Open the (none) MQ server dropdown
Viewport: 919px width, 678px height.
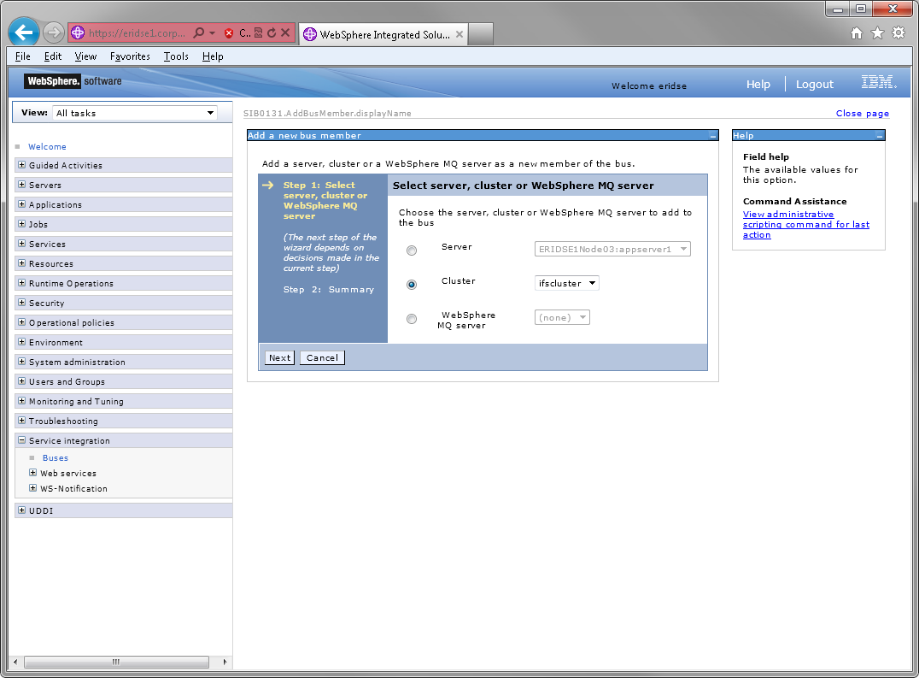coord(562,317)
